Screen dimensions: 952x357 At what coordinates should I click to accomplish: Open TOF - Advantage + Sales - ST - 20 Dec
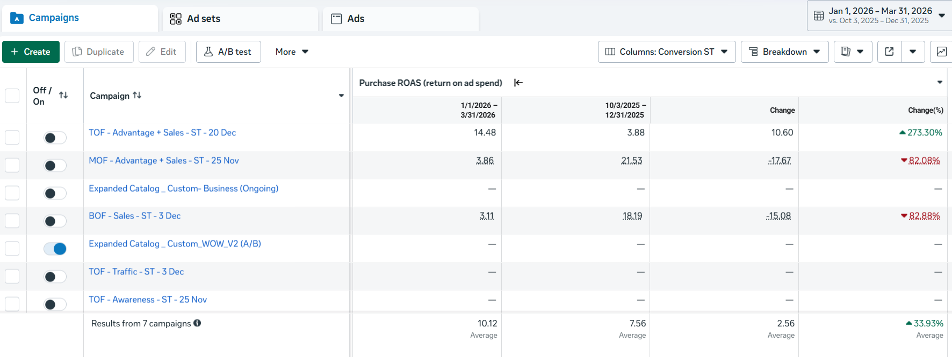click(x=162, y=133)
